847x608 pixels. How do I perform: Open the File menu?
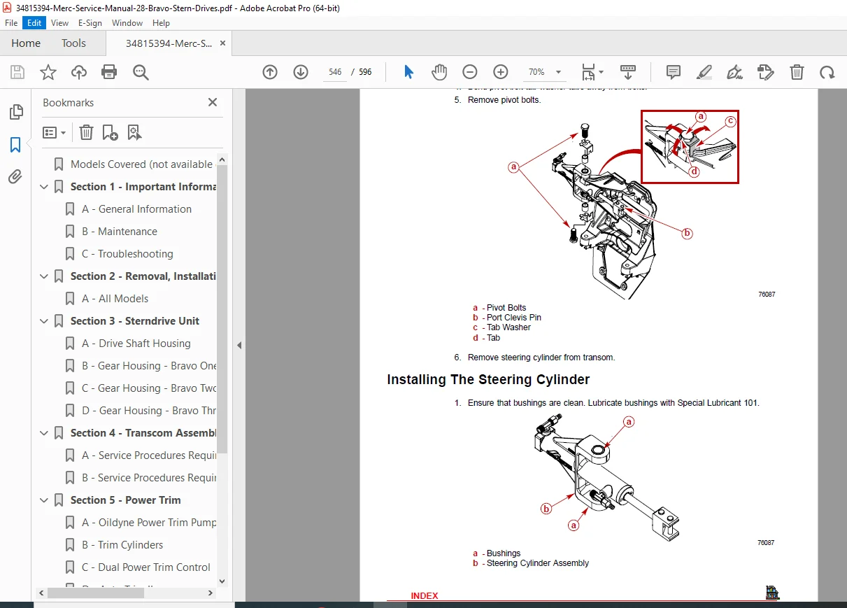[x=11, y=23]
